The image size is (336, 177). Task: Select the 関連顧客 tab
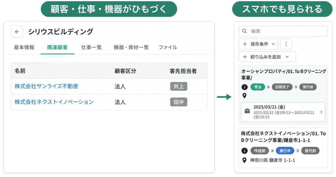(57, 48)
